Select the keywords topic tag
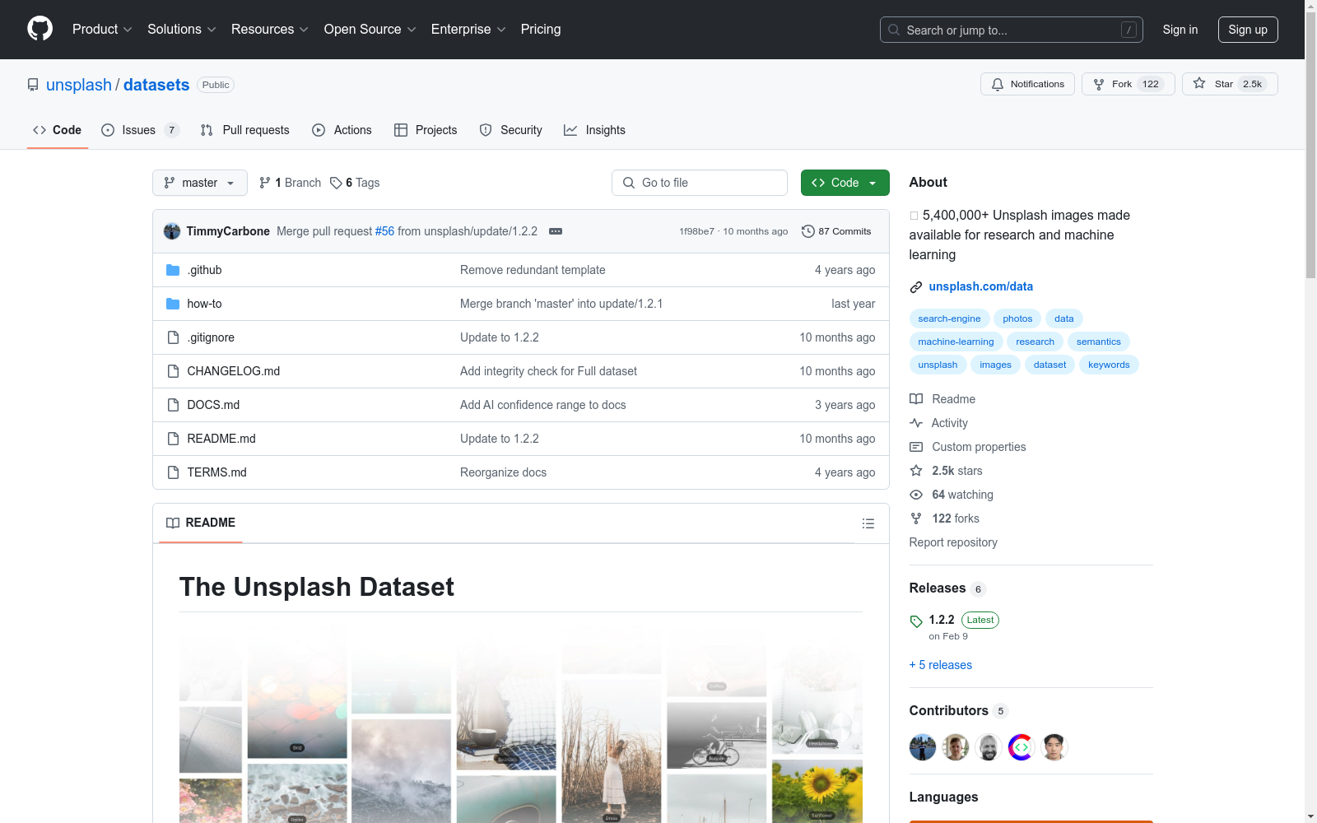This screenshot has width=1317, height=823. [x=1109, y=365]
